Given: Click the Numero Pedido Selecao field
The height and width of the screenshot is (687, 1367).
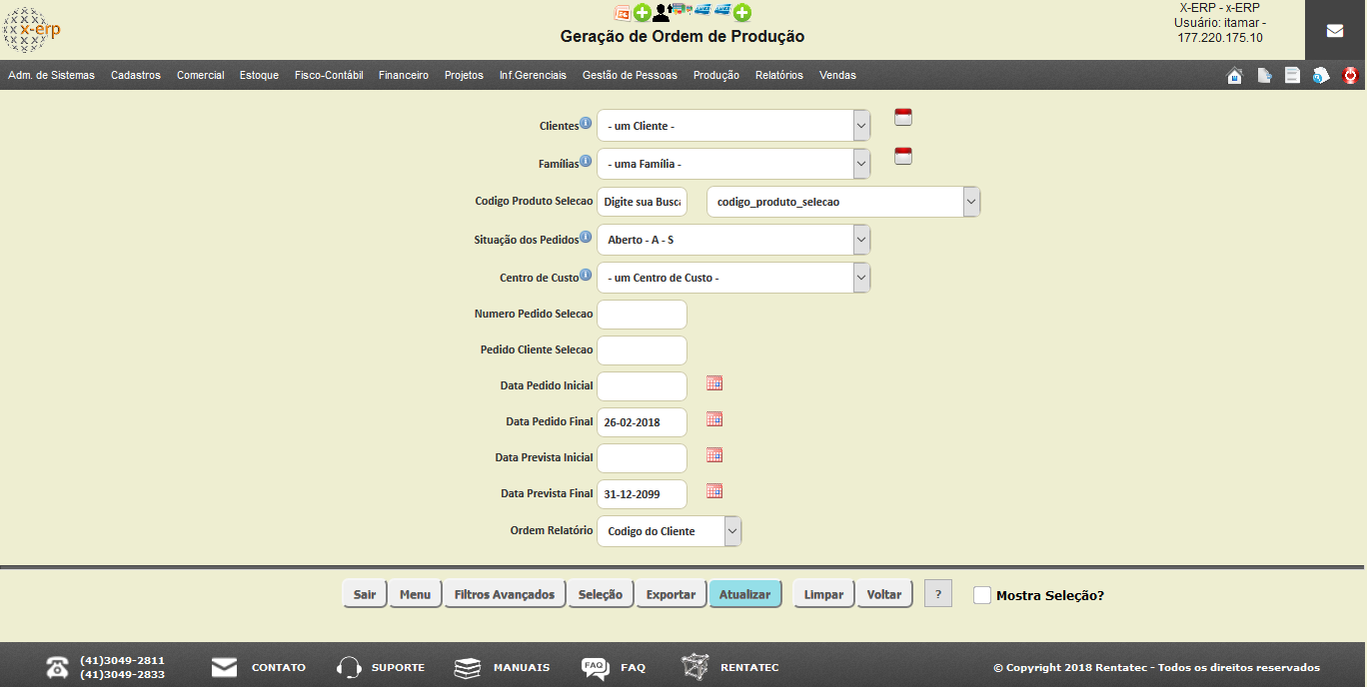Looking at the screenshot, I should 642,314.
